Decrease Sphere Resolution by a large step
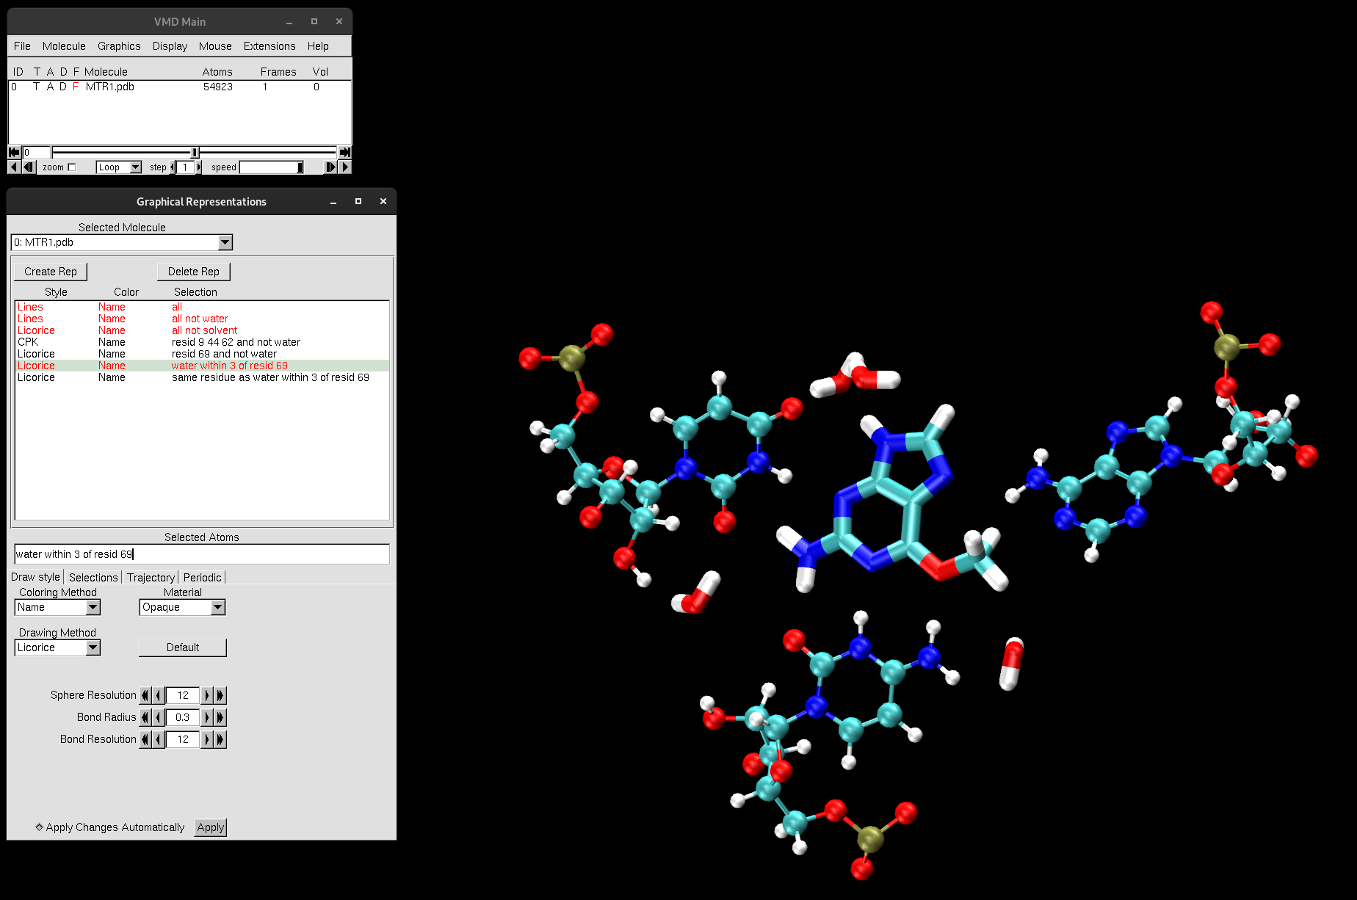1357x900 pixels. [145, 695]
